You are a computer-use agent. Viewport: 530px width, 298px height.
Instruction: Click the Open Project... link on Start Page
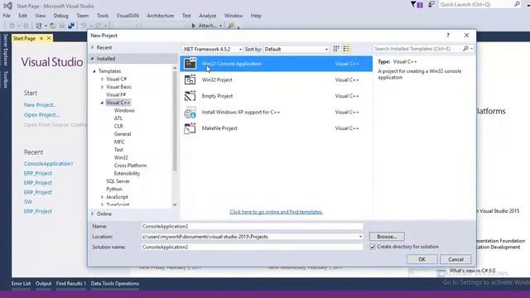[41, 115]
